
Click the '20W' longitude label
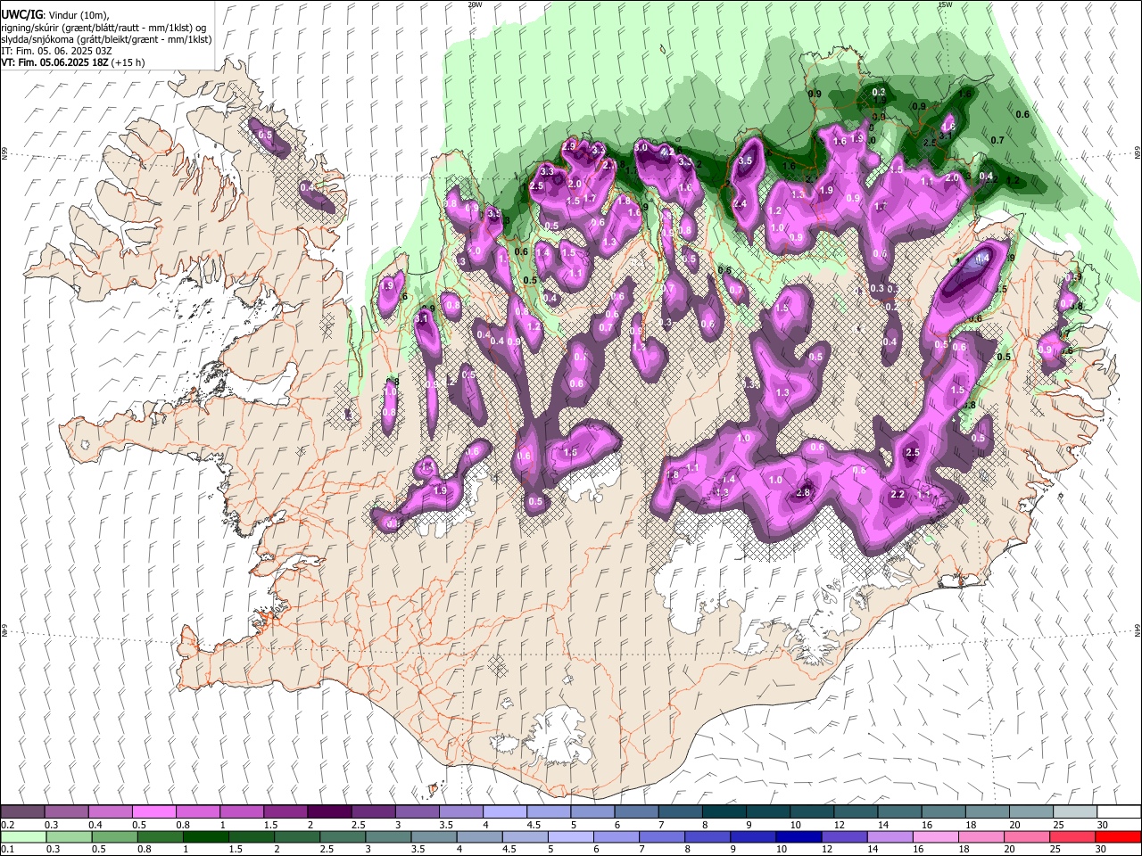475,4
